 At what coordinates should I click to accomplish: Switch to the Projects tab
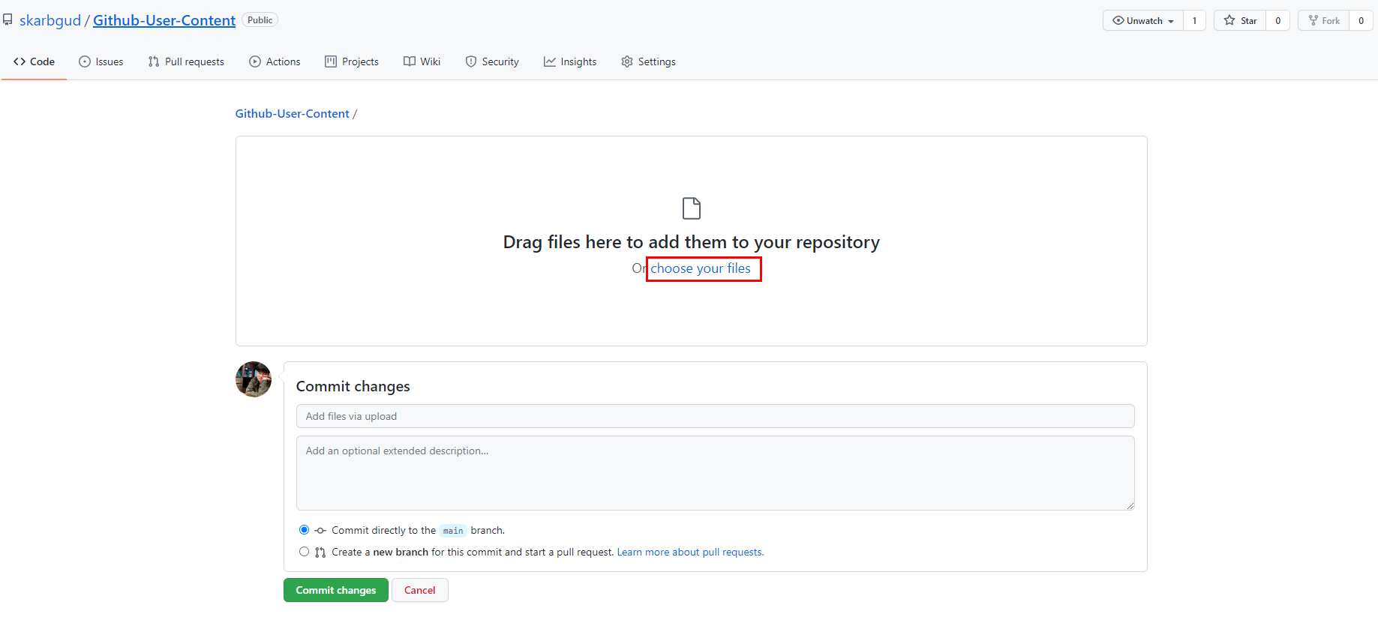click(352, 61)
